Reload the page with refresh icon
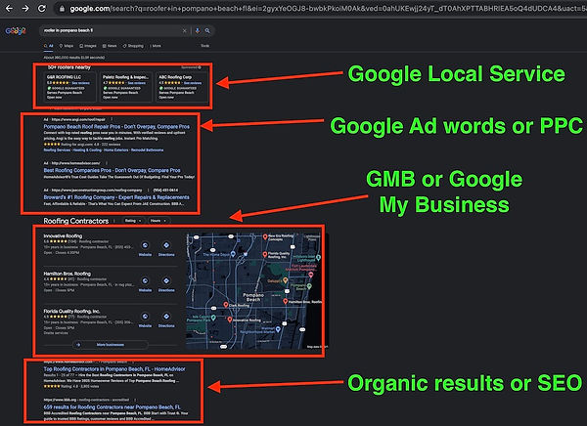This screenshot has width=587, height=426. [42, 8]
